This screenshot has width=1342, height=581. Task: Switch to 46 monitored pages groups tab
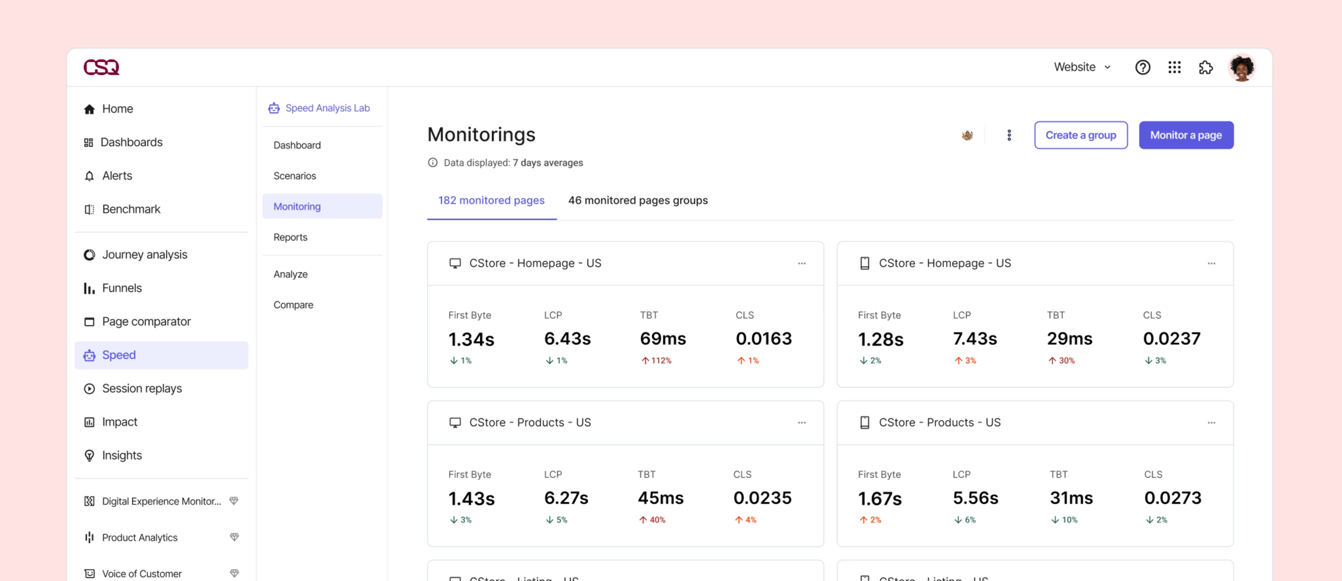[638, 200]
